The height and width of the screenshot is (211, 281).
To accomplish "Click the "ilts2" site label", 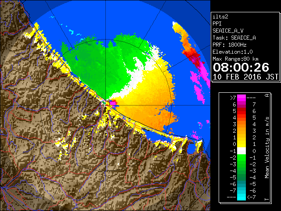I will [x=220, y=17].
